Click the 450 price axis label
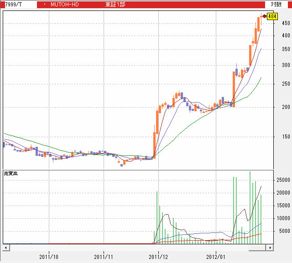 286,23
